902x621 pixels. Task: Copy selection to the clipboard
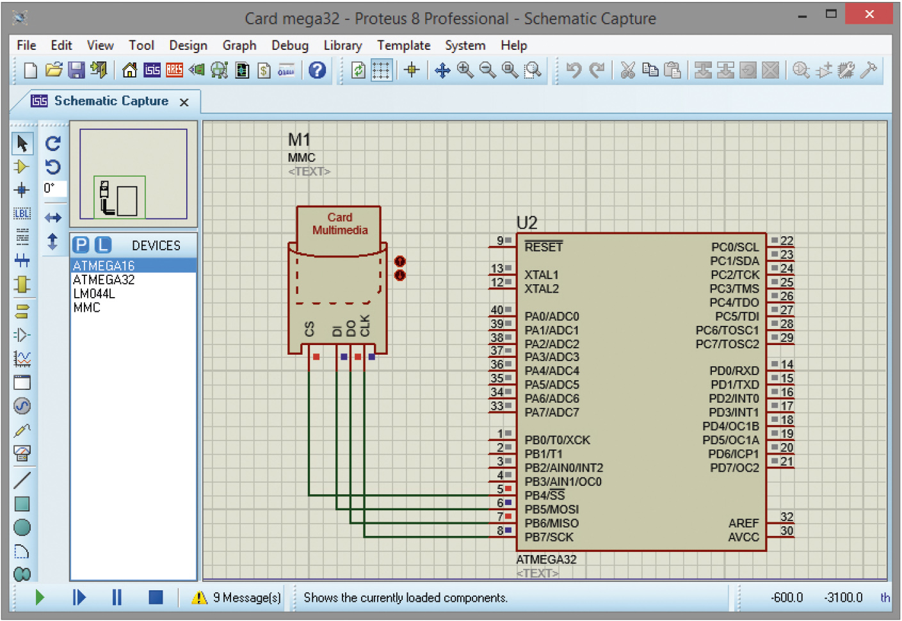coord(650,70)
